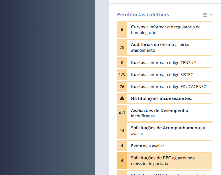Open Eventos a avaliar item

165,146
